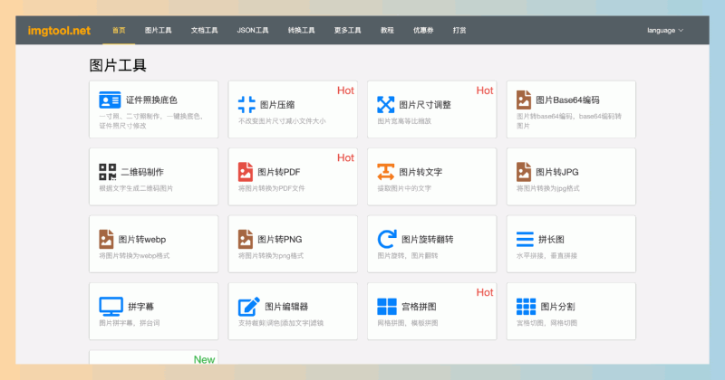The width and height of the screenshot is (725, 380).
Task: Click the 图片压缩 compress arrows icon
Action: 246,105
